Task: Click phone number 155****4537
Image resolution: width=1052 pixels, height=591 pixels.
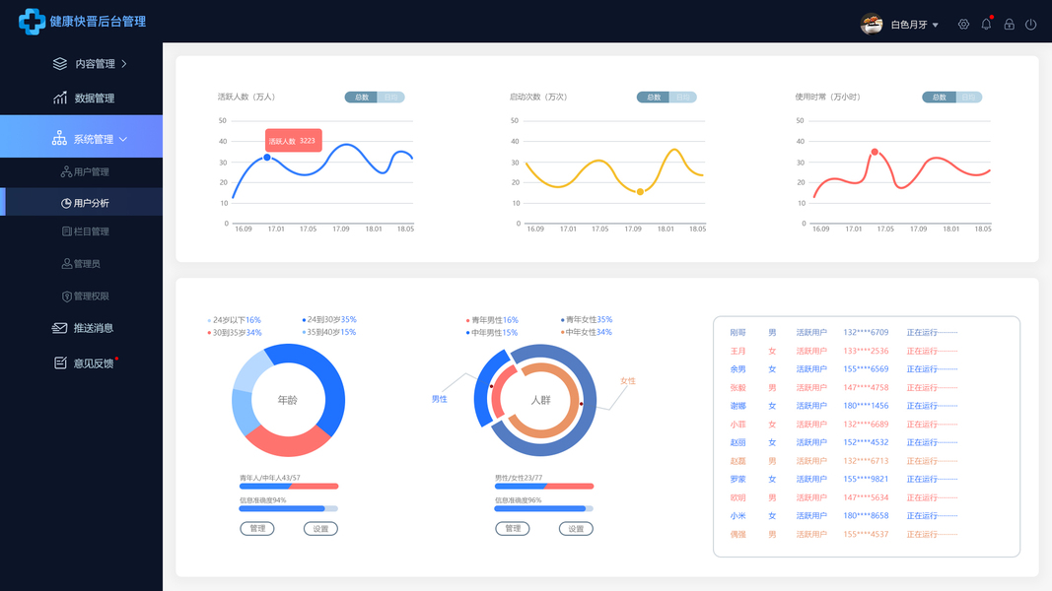Action: pyautogui.click(x=866, y=535)
